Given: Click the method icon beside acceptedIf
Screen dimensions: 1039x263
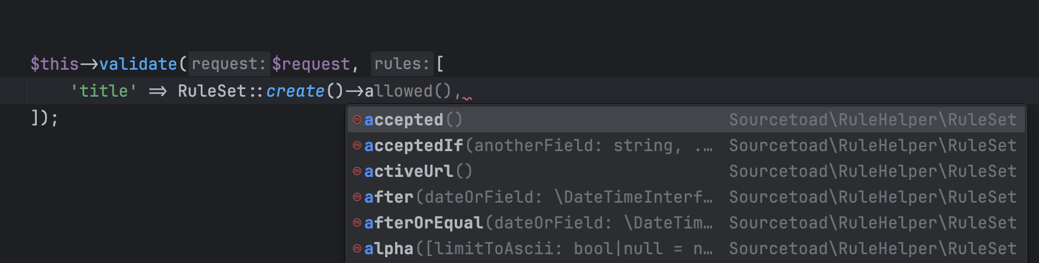Looking at the screenshot, I should coord(357,146).
